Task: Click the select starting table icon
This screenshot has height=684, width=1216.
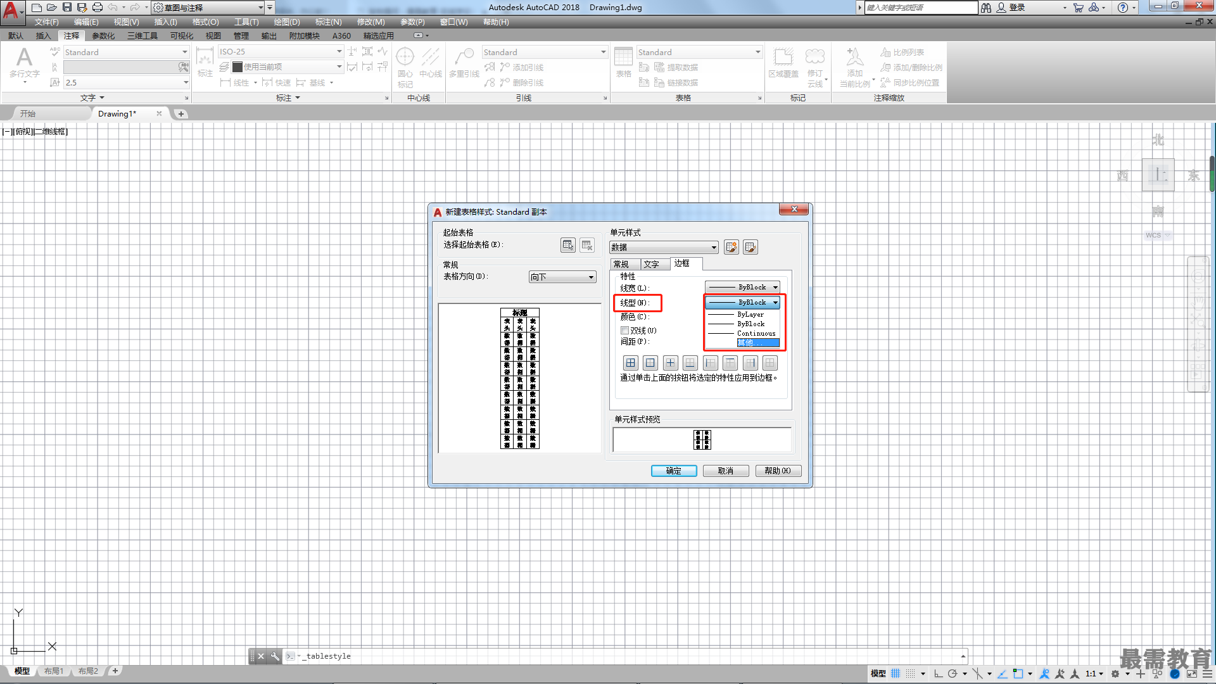Action: pyautogui.click(x=568, y=245)
